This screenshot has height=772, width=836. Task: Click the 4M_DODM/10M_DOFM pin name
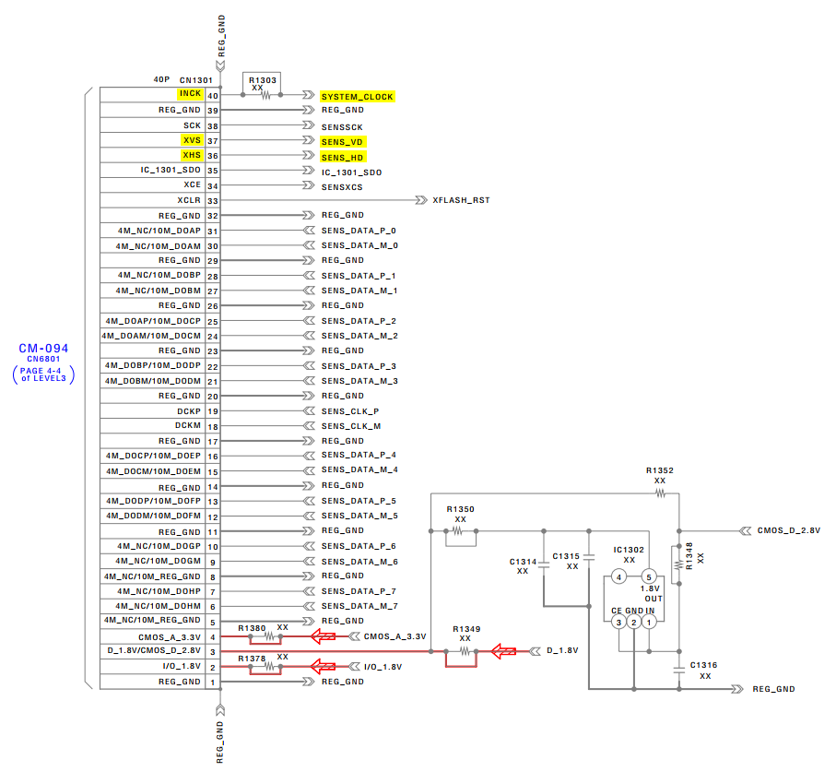click(154, 516)
